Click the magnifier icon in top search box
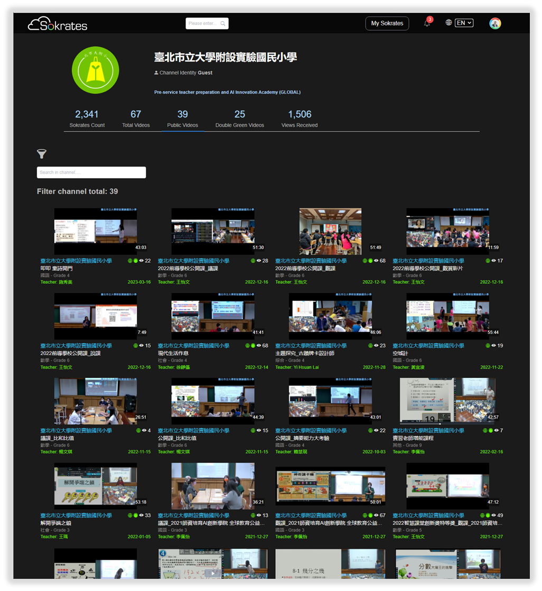Screen dimensions: 542x591 point(223,23)
